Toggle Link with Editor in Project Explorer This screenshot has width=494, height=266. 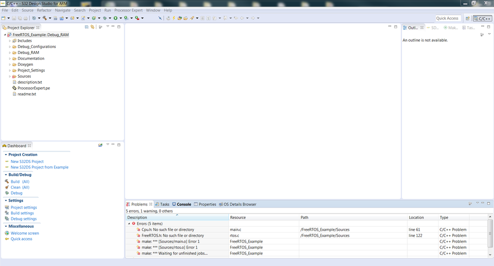[x=92, y=27]
